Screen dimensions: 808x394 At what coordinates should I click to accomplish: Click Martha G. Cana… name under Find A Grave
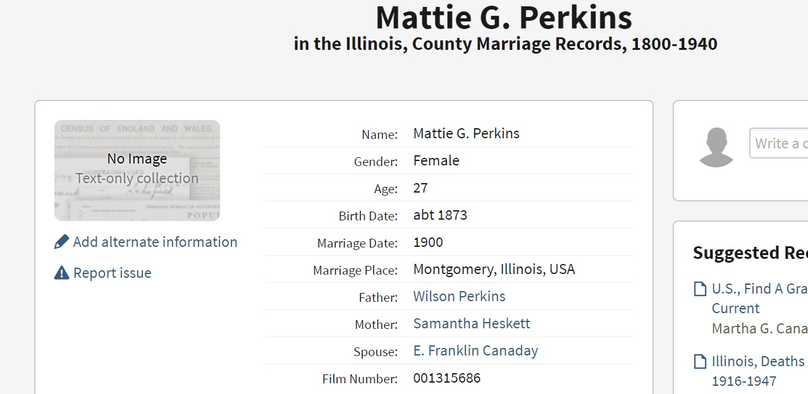click(759, 328)
